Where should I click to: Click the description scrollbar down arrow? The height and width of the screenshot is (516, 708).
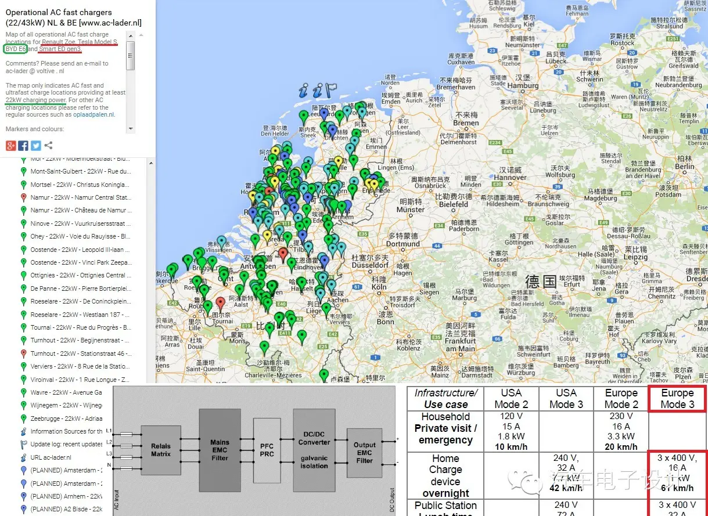click(131, 129)
